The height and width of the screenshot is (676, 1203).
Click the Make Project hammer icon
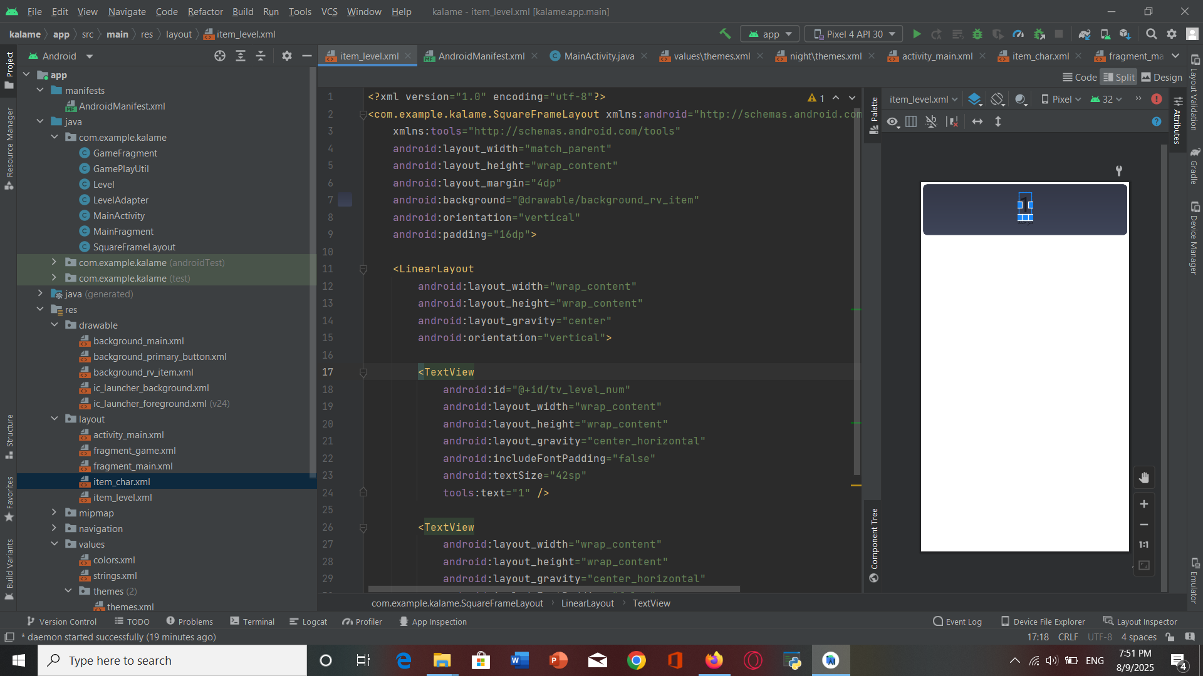click(x=725, y=34)
